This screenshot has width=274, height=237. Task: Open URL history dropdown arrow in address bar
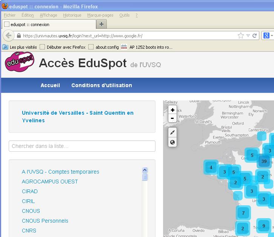248,35
